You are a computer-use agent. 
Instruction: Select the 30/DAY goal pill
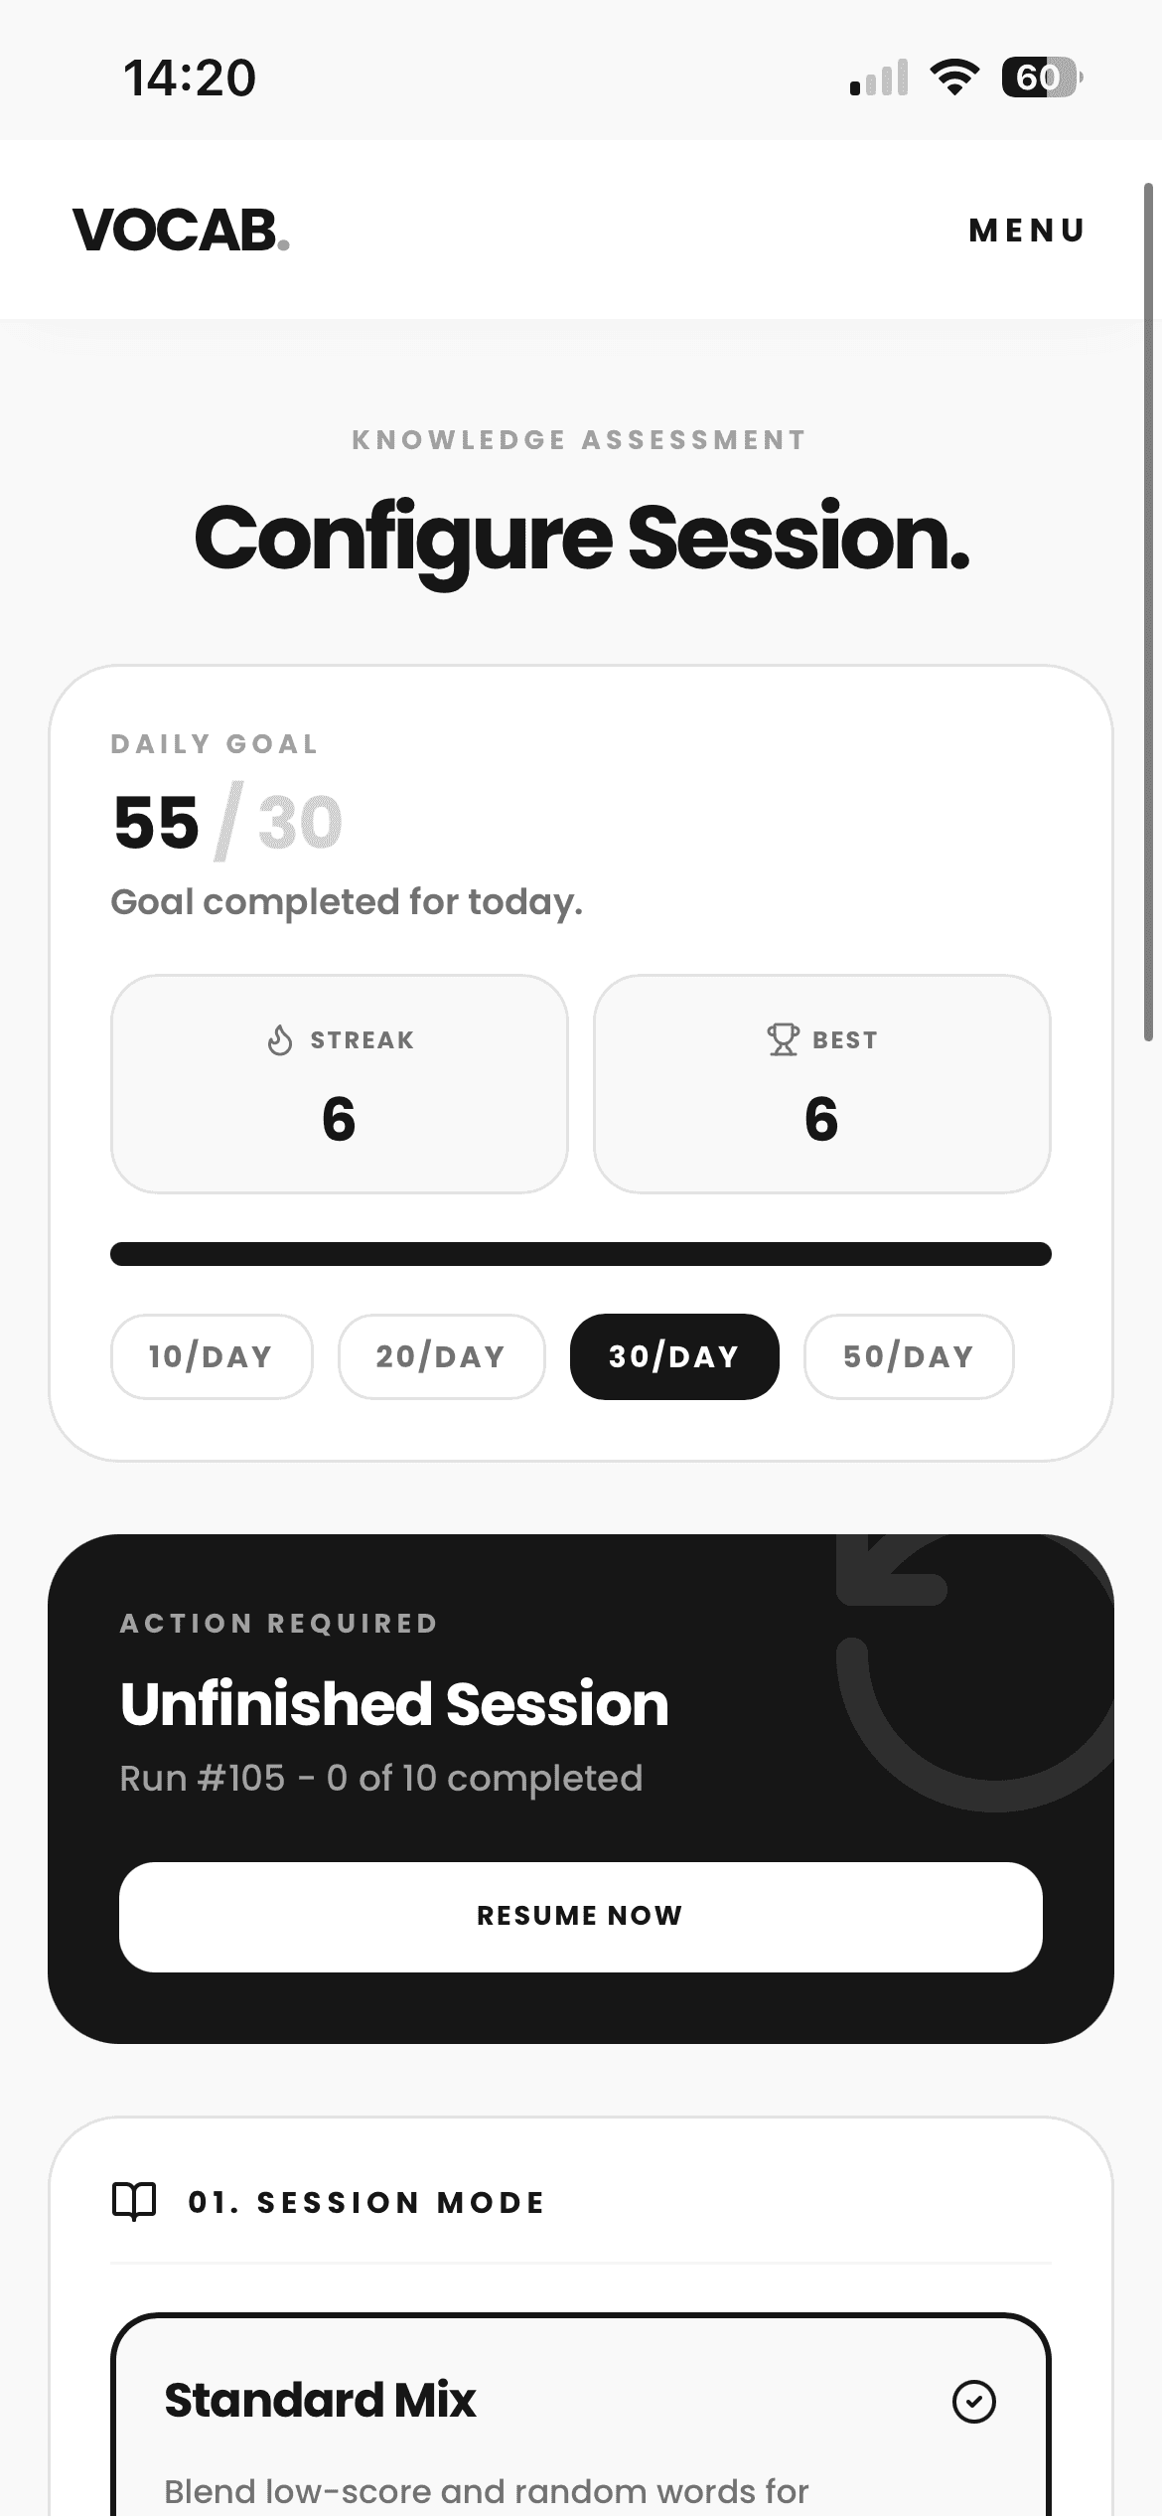coord(674,1356)
